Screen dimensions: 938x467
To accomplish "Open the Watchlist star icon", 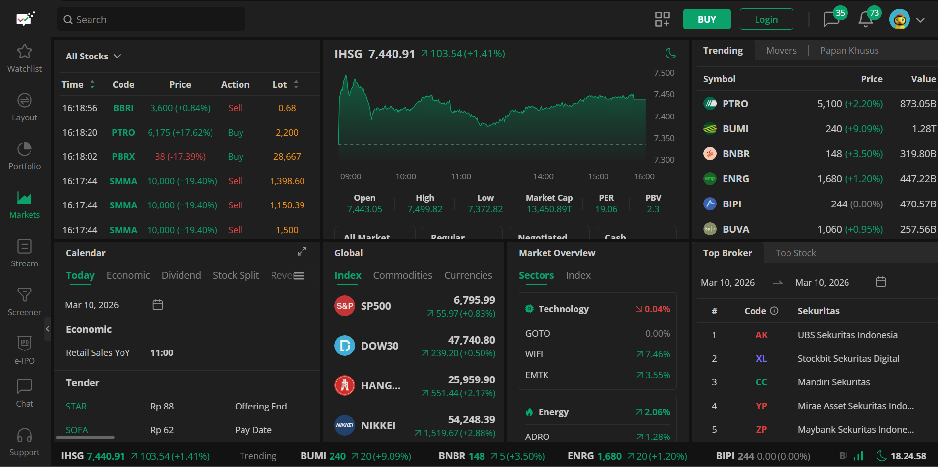I will [x=25, y=52].
